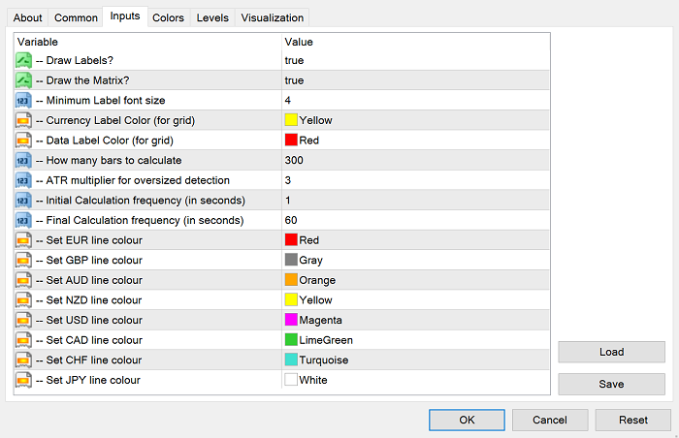Select Final Calculation frequency value 60
The width and height of the screenshot is (679, 438).
(x=291, y=220)
